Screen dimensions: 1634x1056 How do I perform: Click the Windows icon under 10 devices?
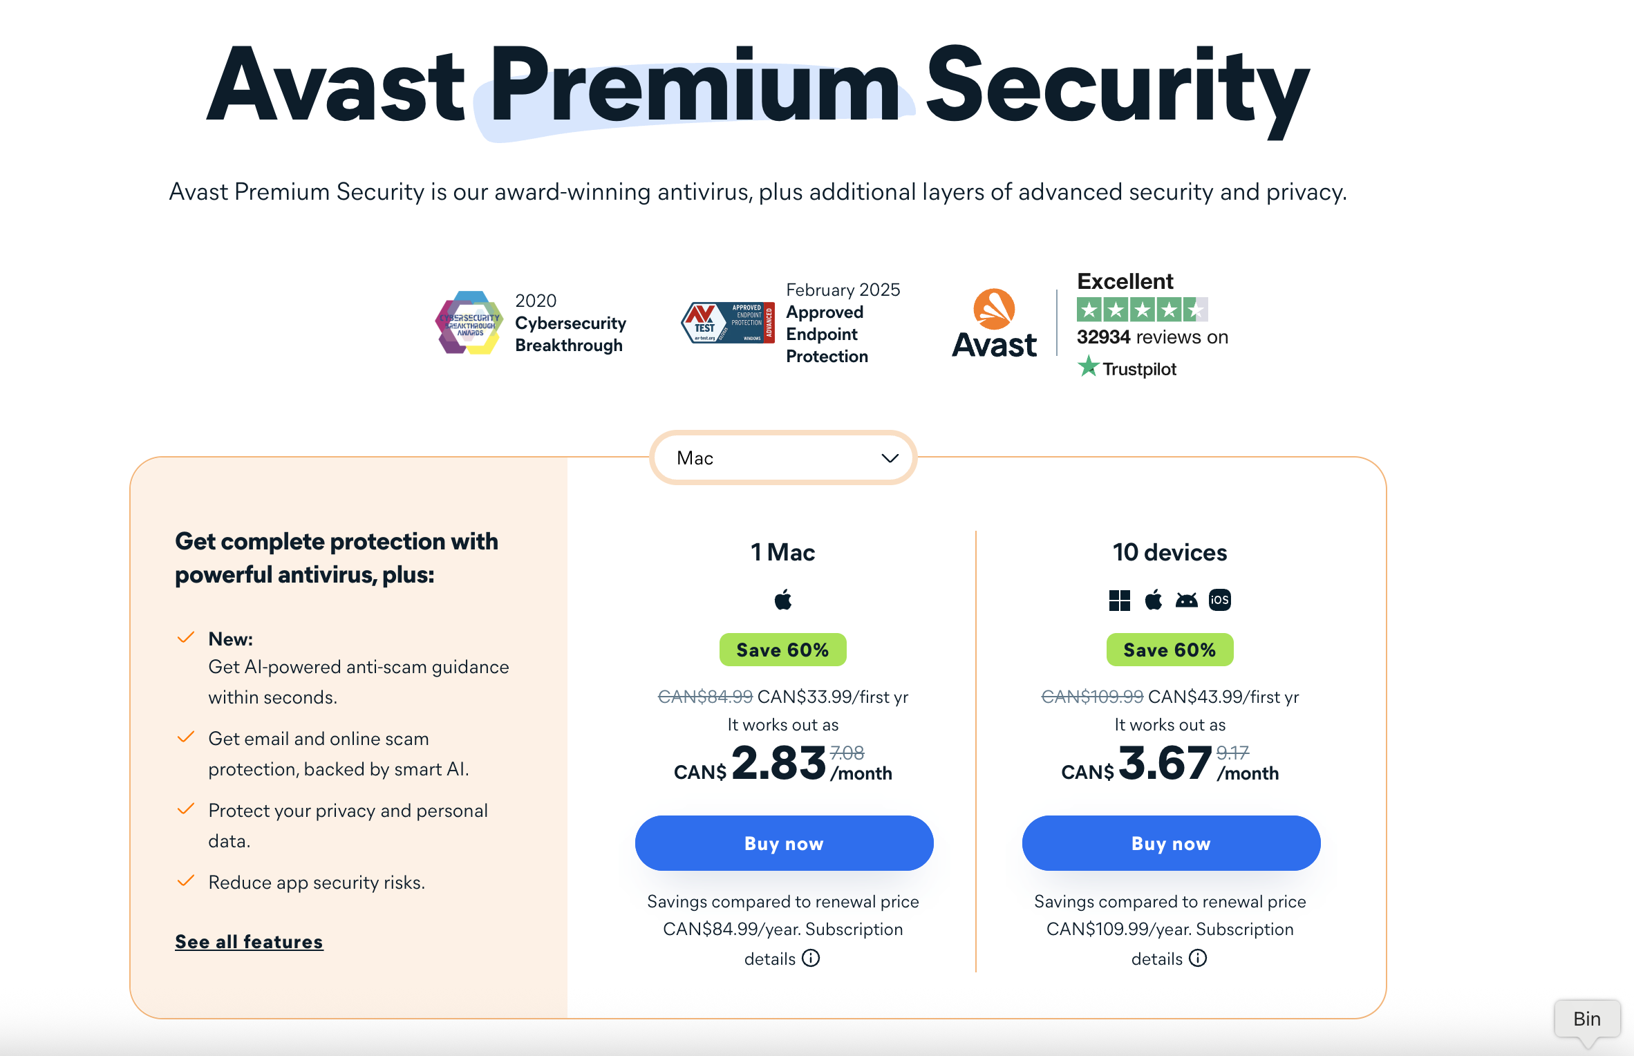point(1119,600)
